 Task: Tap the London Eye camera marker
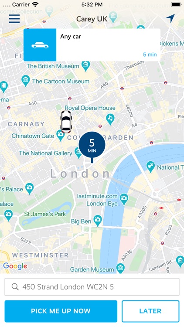124,198
